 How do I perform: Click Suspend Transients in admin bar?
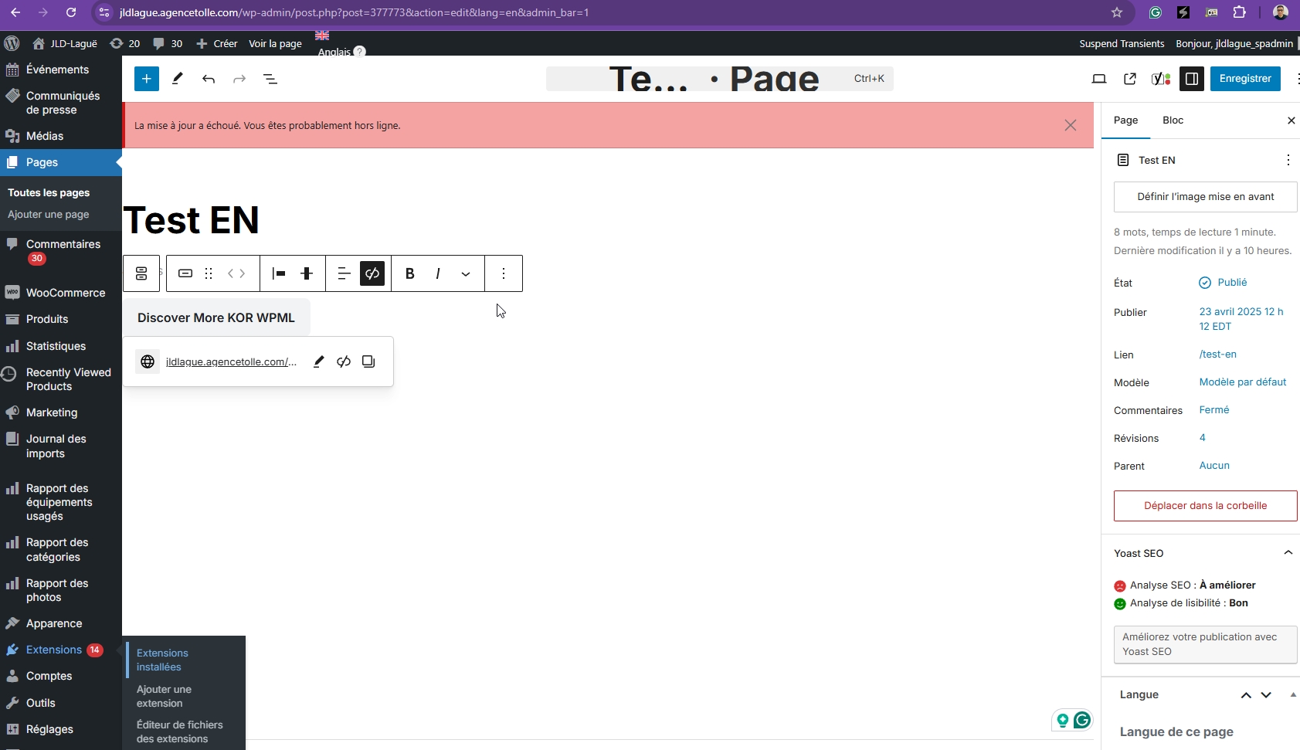point(1122,43)
